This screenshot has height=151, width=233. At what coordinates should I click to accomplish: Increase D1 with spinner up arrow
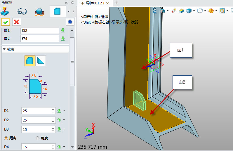(x=53, y=110)
